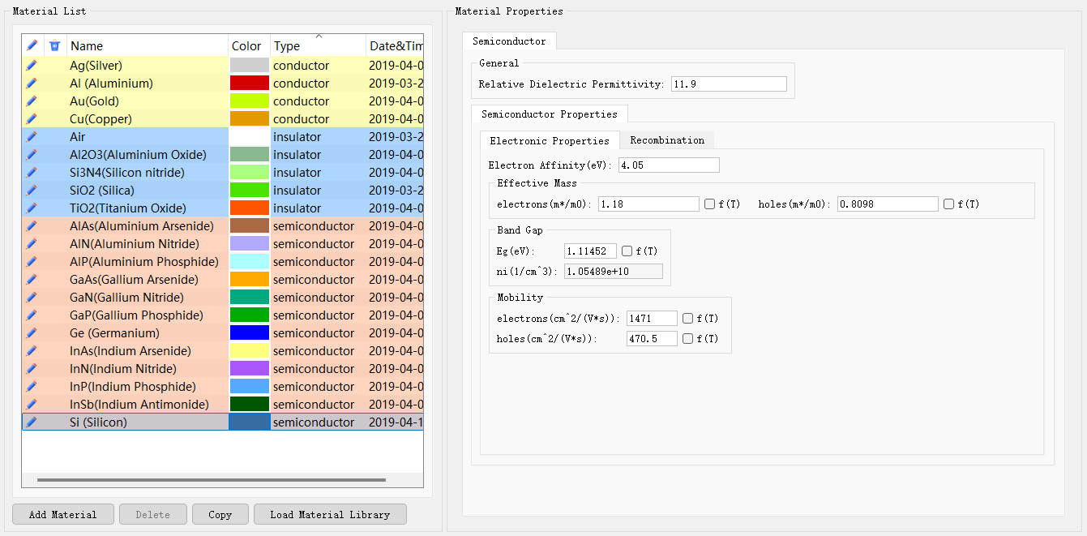Click edit pencil icon for Al2O3(Aluminium Oxide)
1087x536 pixels.
click(32, 154)
